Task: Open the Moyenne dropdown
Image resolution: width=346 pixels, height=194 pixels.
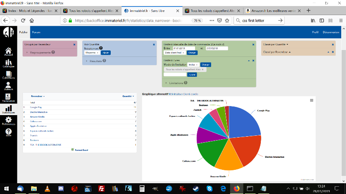Action: pyautogui.click(x=92, y=52)
